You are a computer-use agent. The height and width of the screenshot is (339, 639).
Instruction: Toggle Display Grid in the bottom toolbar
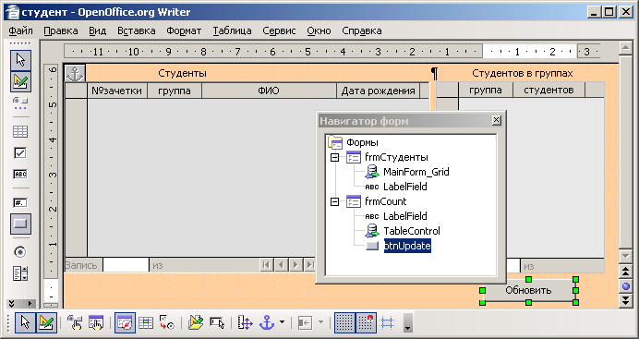click(x=344, y=323)
